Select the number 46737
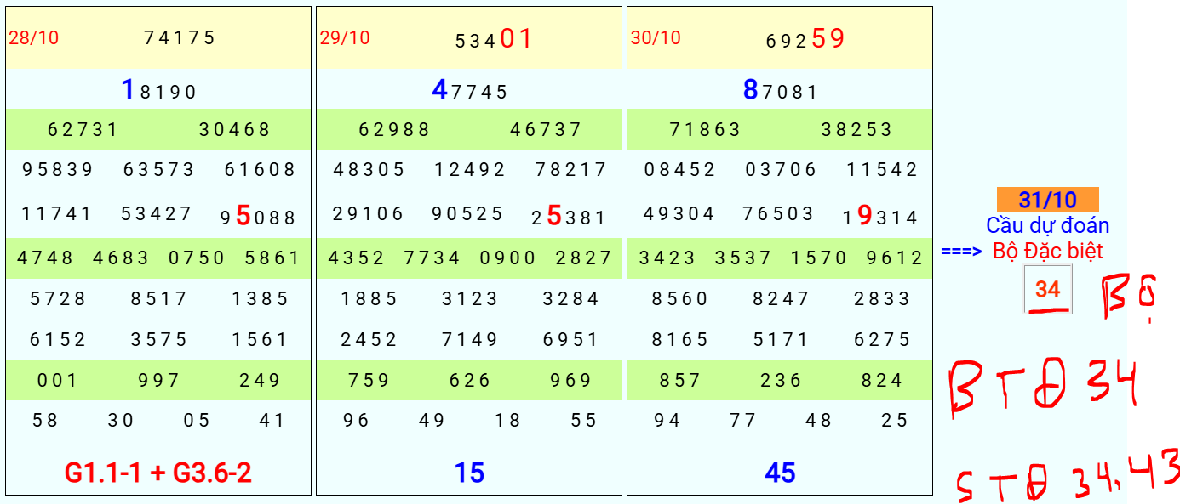The image size is (1180, 504). pyautogui.click(x=546, y=130)
